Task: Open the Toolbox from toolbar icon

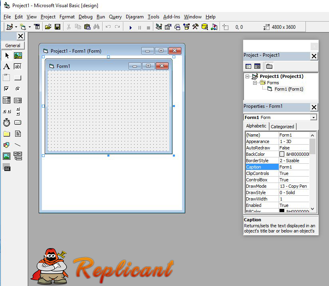Action: (196, 27)
